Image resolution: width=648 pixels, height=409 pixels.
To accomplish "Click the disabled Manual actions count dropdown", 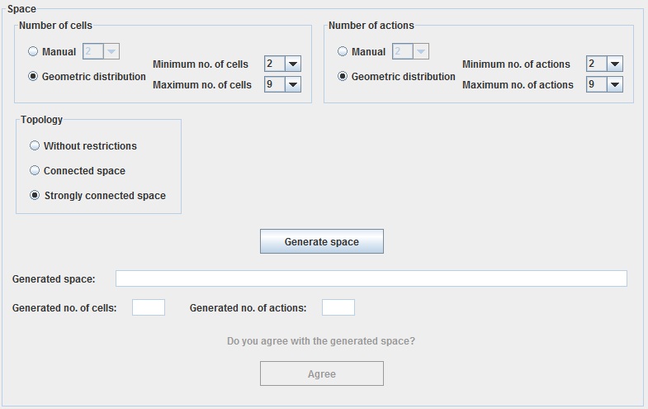I will click(410, 51).
